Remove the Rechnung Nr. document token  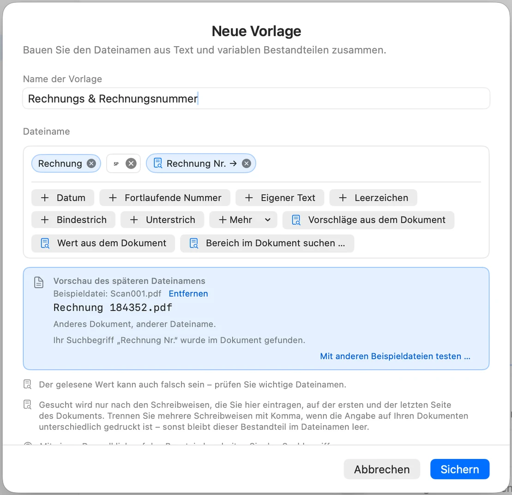point(247,163)
